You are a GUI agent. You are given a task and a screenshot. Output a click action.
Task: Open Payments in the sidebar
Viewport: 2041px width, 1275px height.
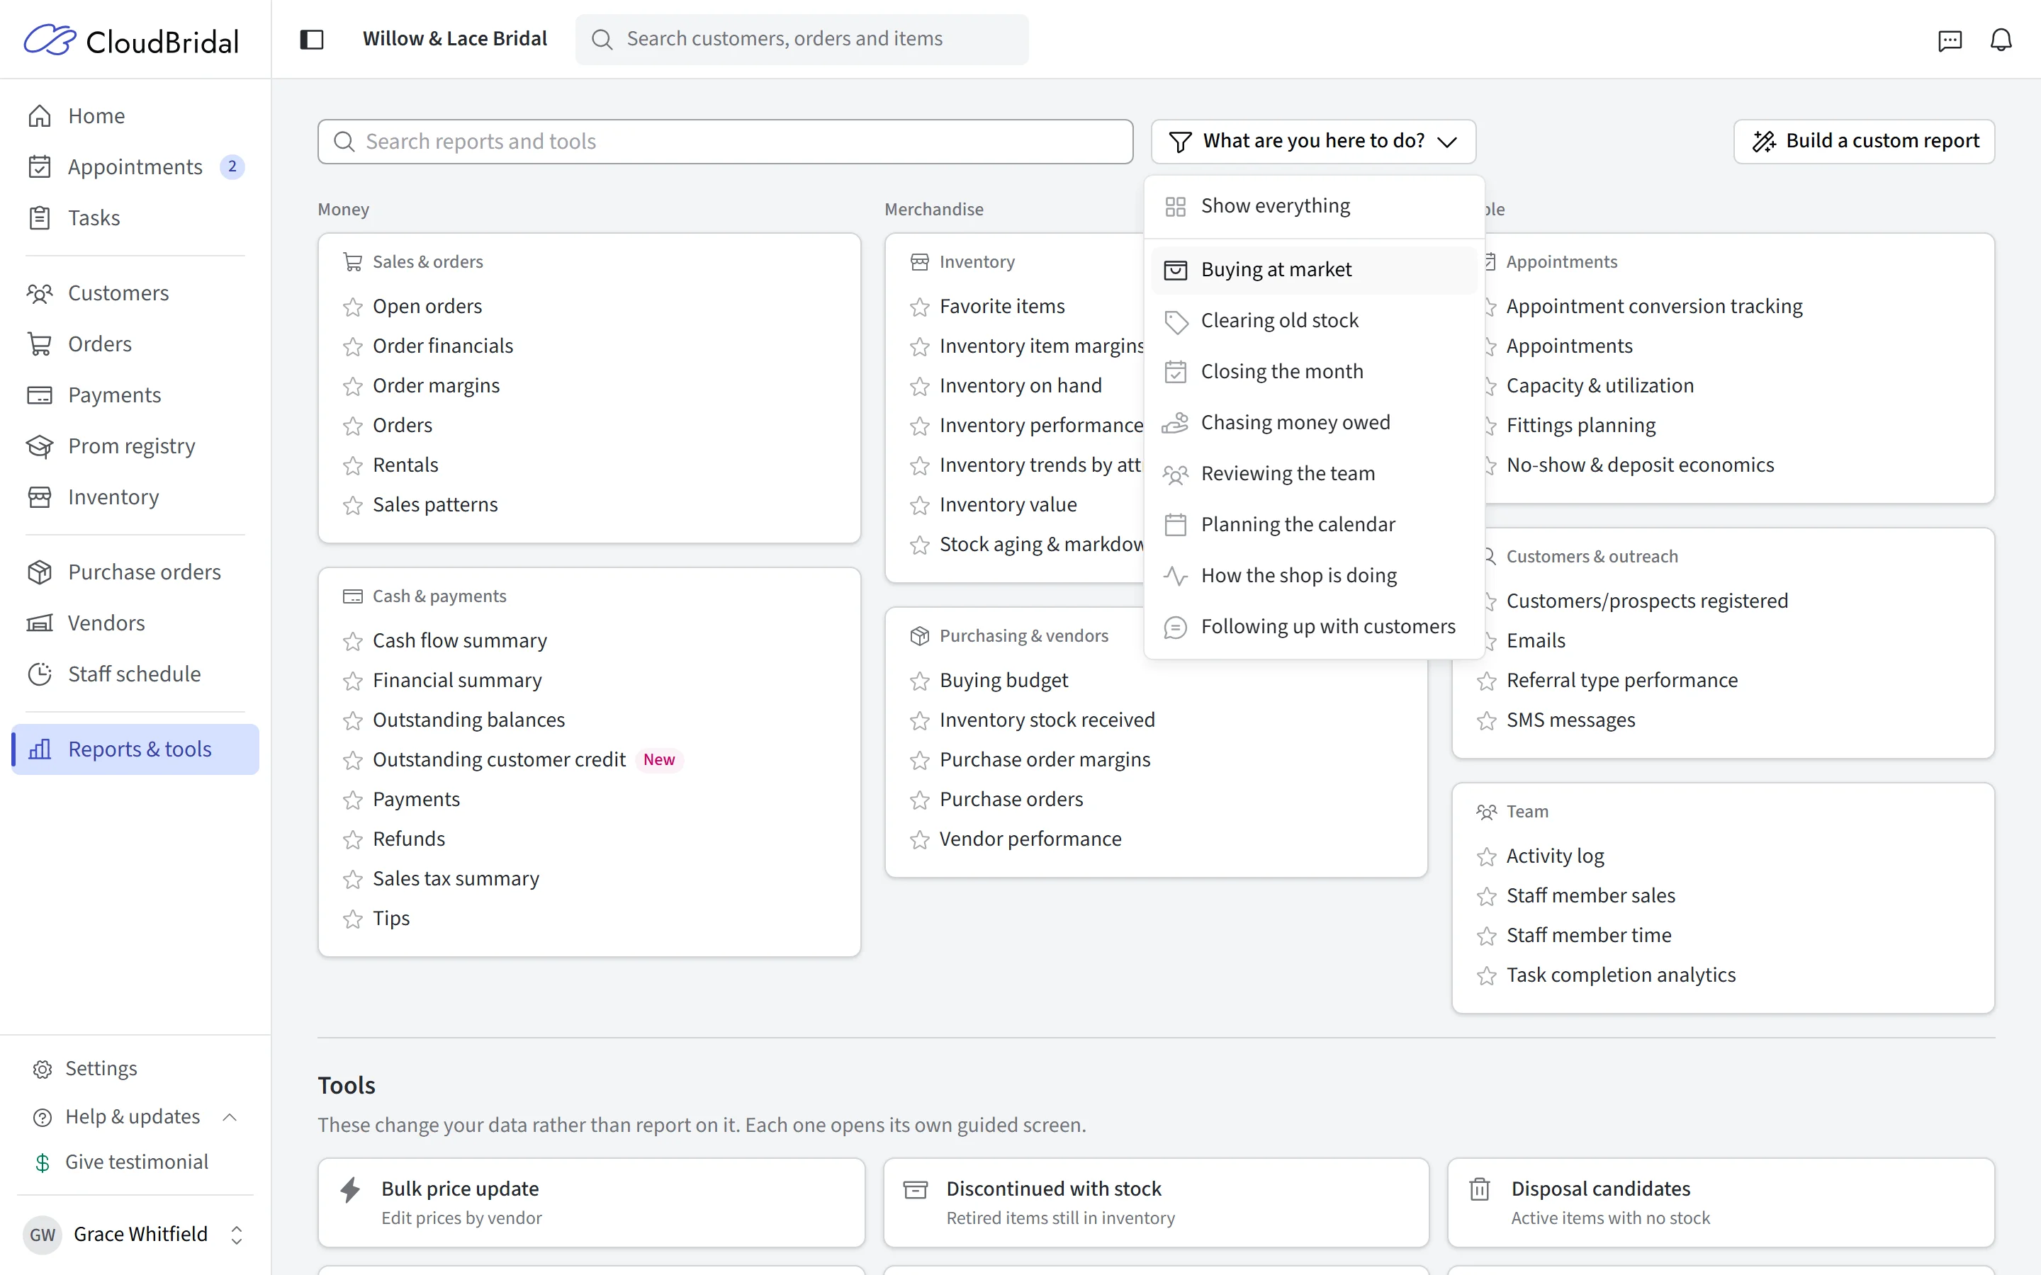135,395
